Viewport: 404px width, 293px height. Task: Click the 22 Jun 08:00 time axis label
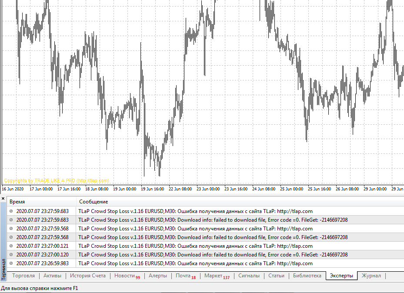180,189
